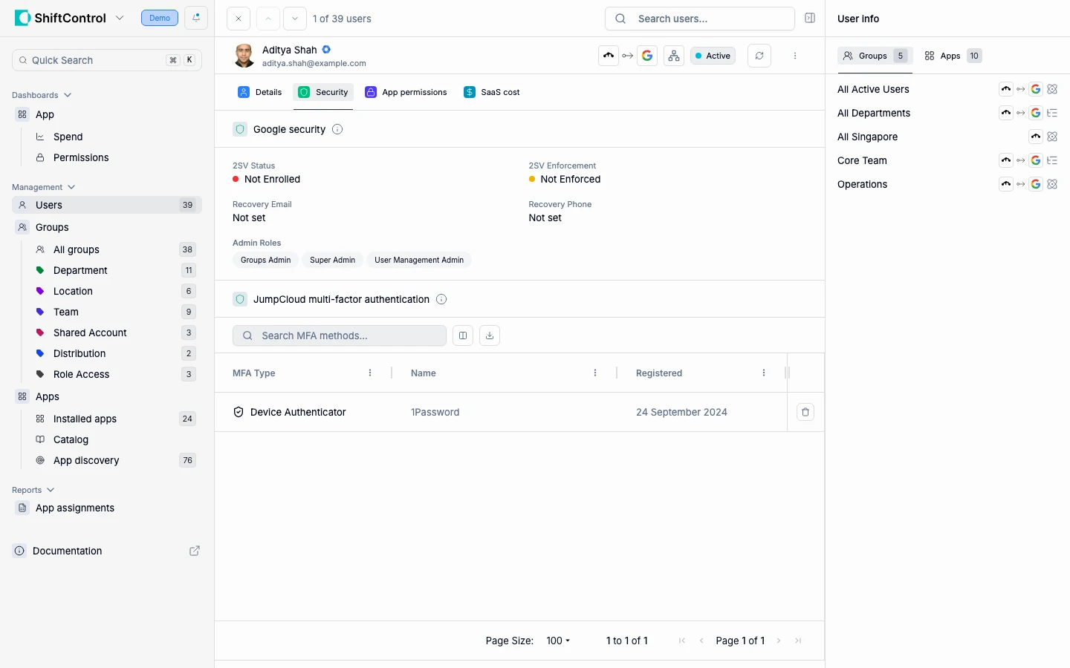This screenshot has height=668, width=1070.
Task: Click the notifications bell icon
Action: pyautogui.click(x=196, y=18)
